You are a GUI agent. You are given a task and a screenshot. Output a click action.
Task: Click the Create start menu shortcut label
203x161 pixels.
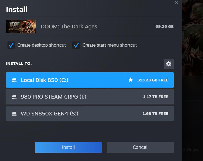109,45
